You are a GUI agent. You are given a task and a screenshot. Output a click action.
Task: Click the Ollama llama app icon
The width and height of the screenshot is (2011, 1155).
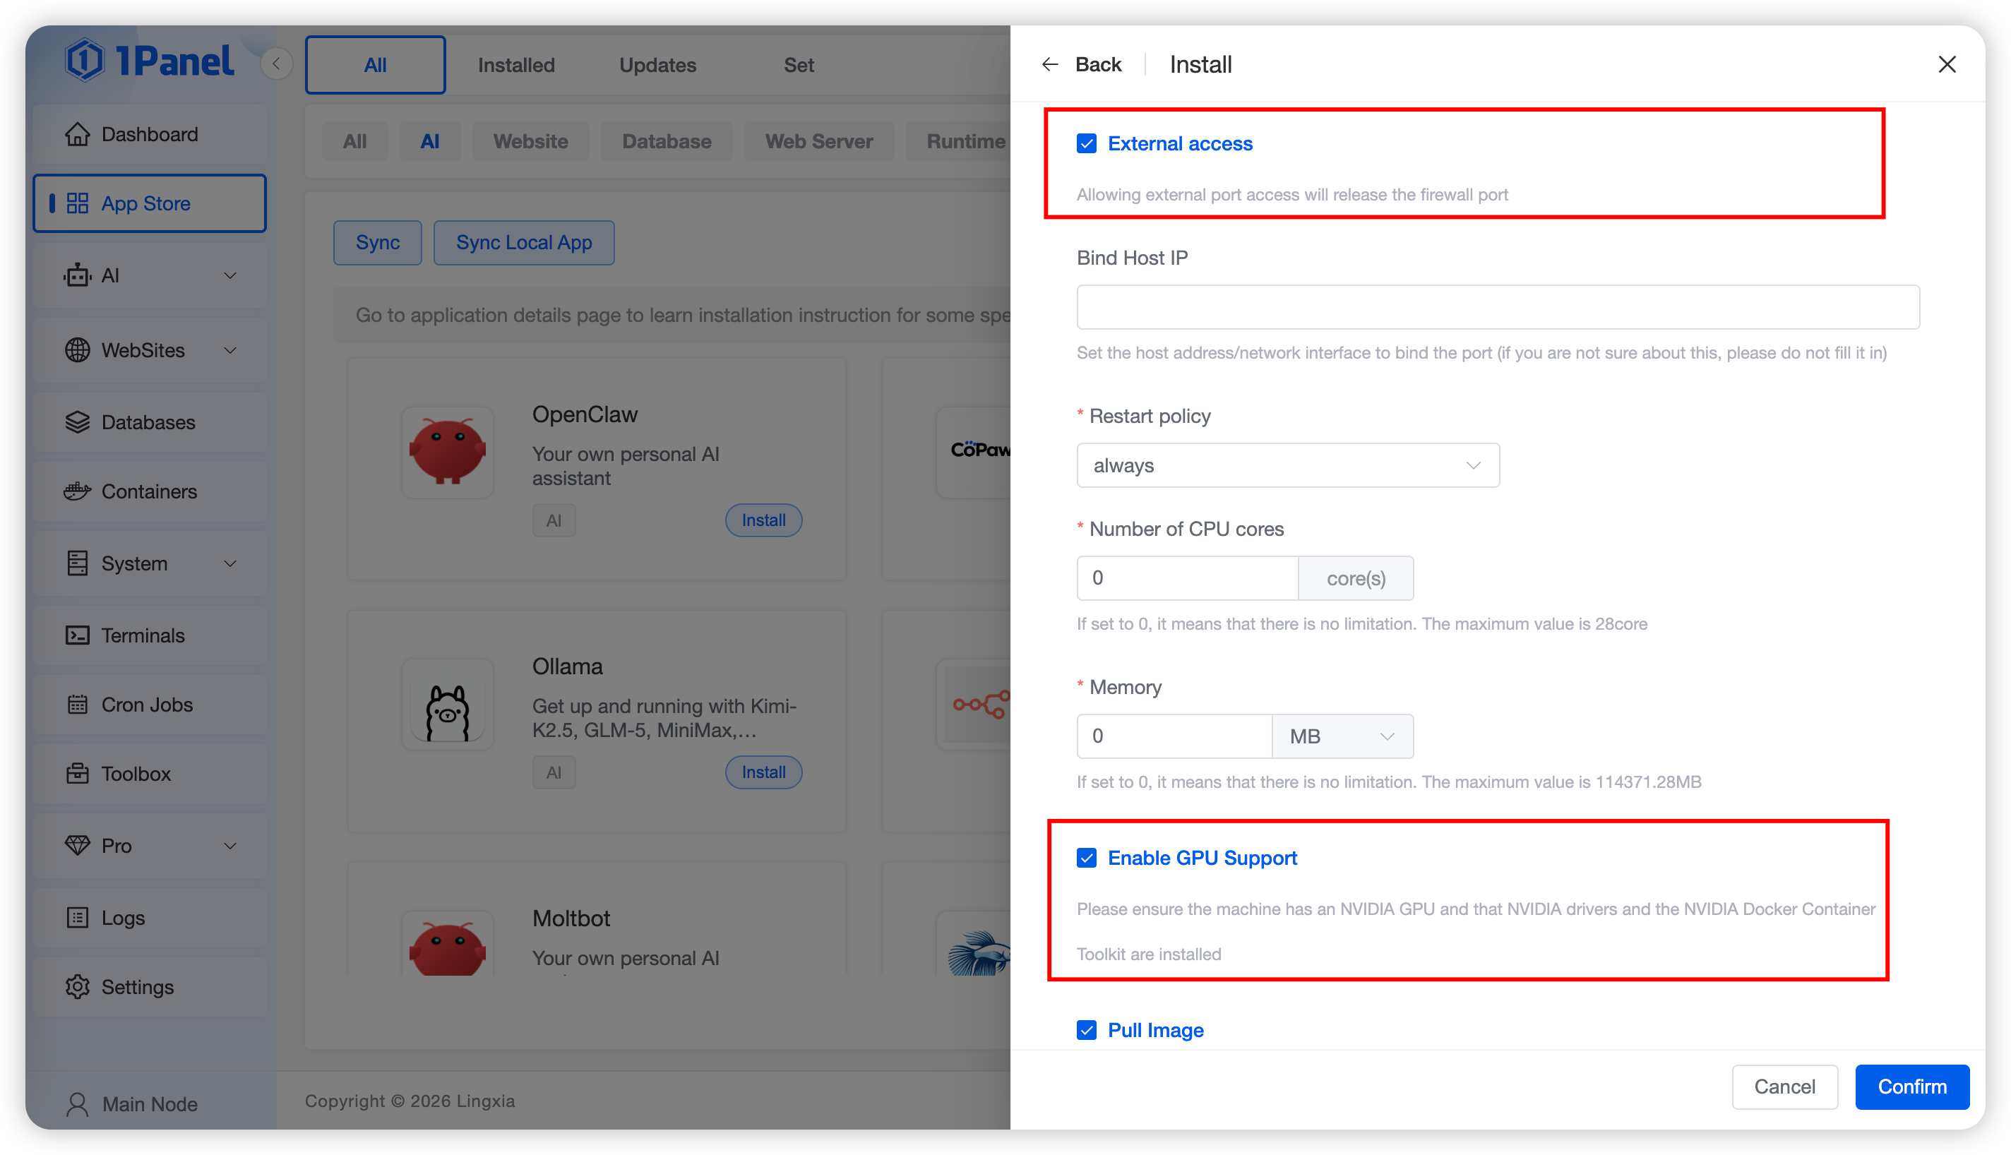click(448, 705)
